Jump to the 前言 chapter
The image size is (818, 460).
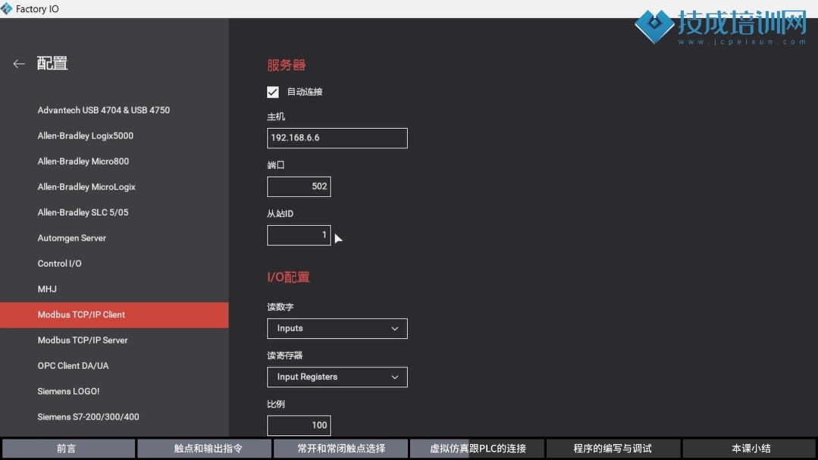click(68, 449)
